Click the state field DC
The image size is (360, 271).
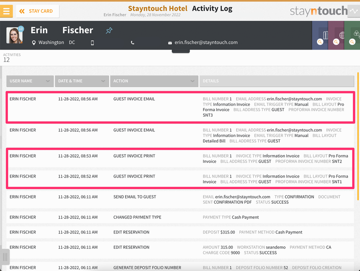72,43
